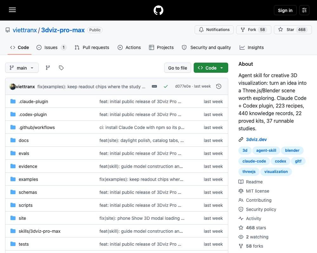Click folder icon of site row
Screen dimensions: 317x253
pos(13,218)
